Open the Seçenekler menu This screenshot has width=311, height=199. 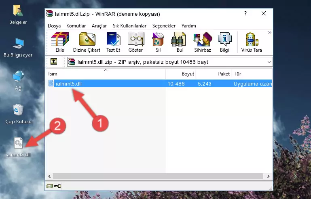[x=164, y=26]
